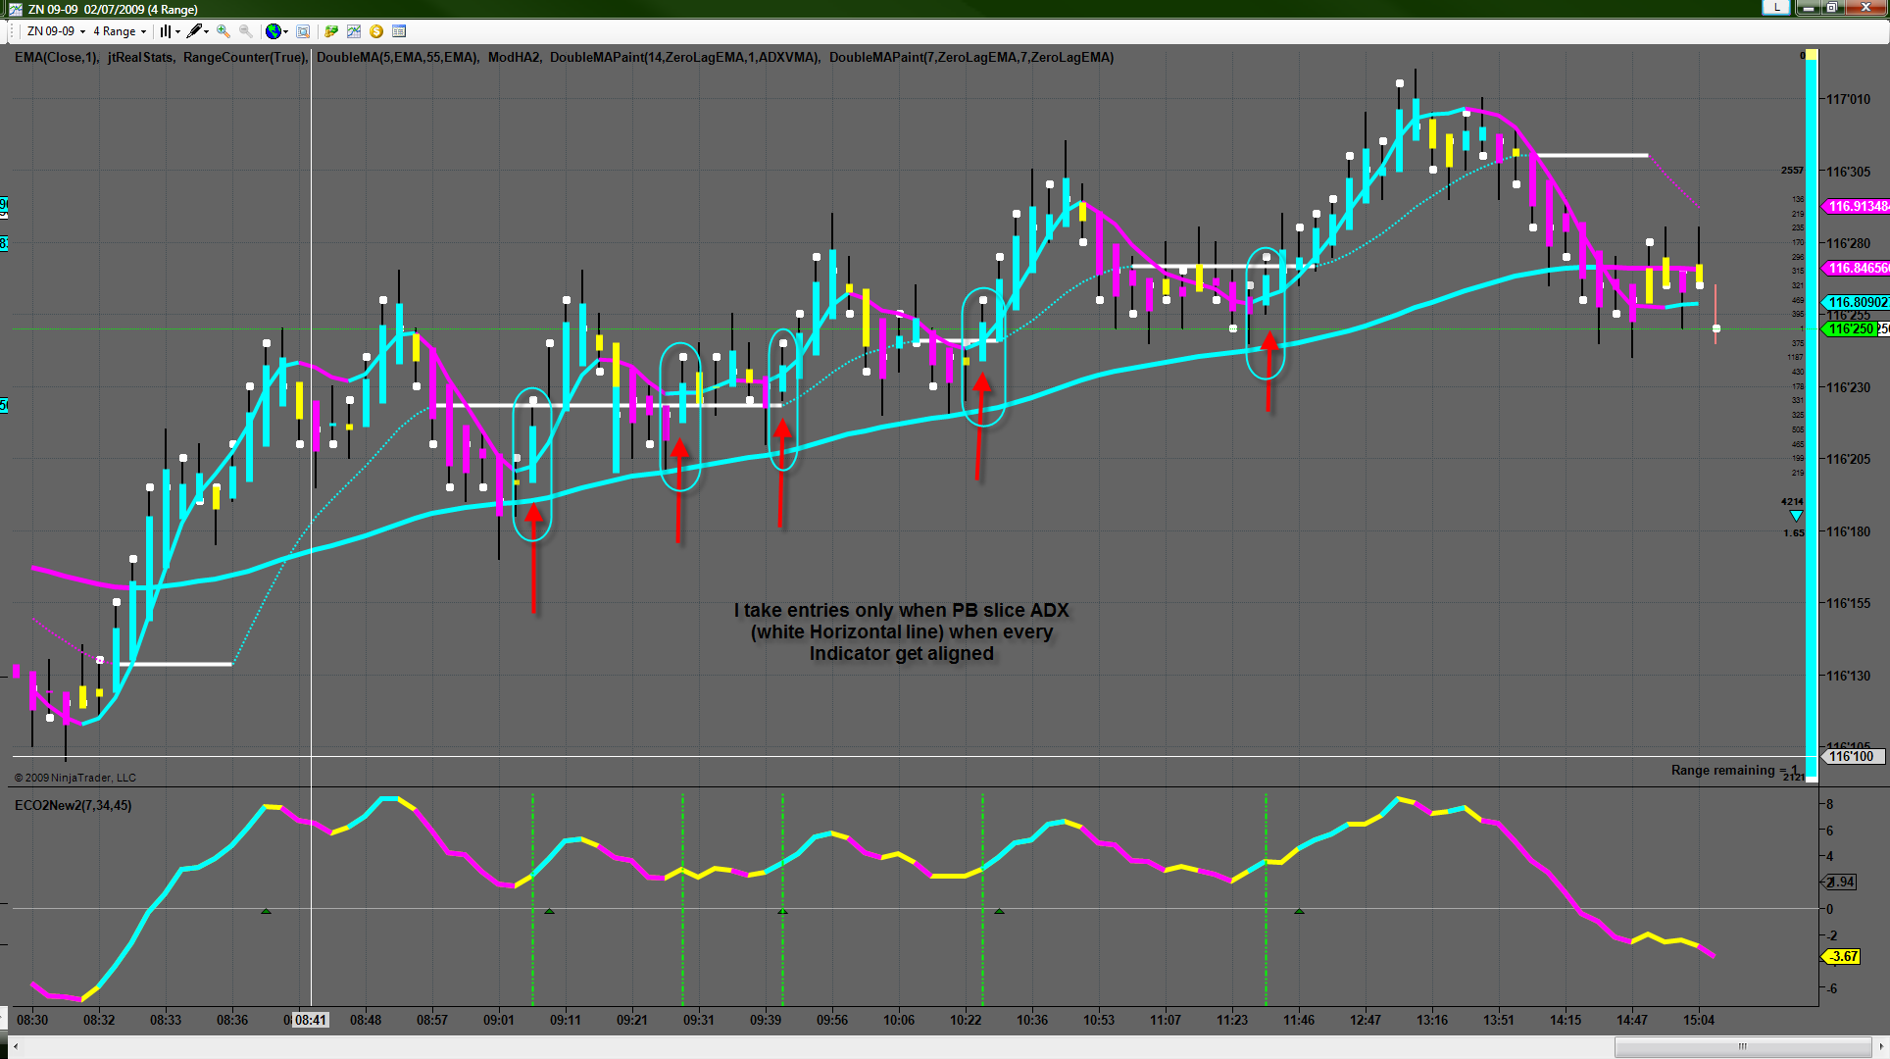1890x1059 pixels.
Task: Click the chart window icon in title bar
Action: click(16, 9)
